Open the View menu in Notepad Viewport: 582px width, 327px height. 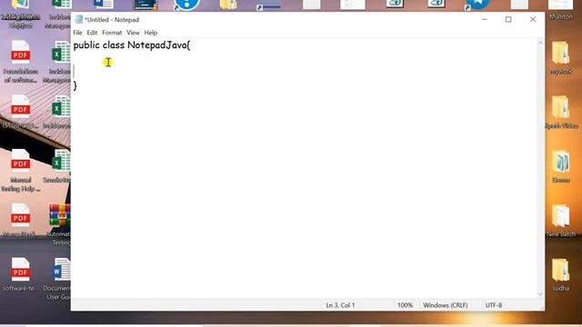point(133,33)
